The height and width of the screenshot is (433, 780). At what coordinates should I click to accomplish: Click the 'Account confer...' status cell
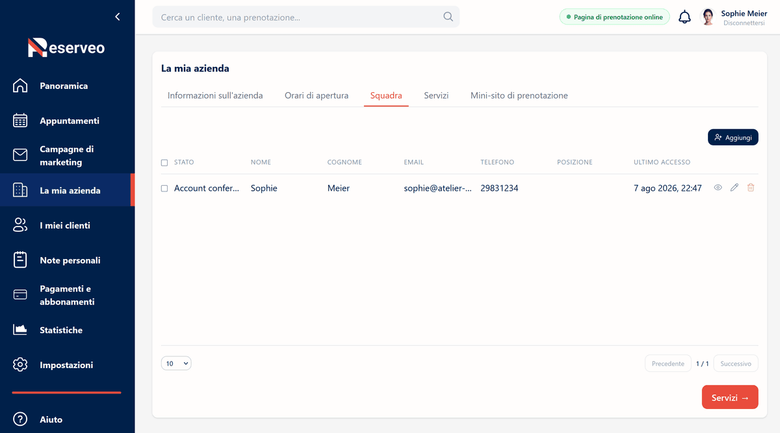(x=207, y=188)
